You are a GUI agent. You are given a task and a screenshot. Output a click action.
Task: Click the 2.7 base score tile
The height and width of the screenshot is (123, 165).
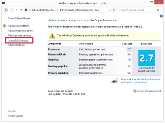pos(147,58)
